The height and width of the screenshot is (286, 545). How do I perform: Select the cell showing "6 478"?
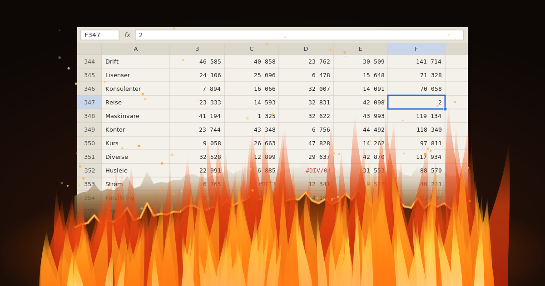[x=306, y=75]
